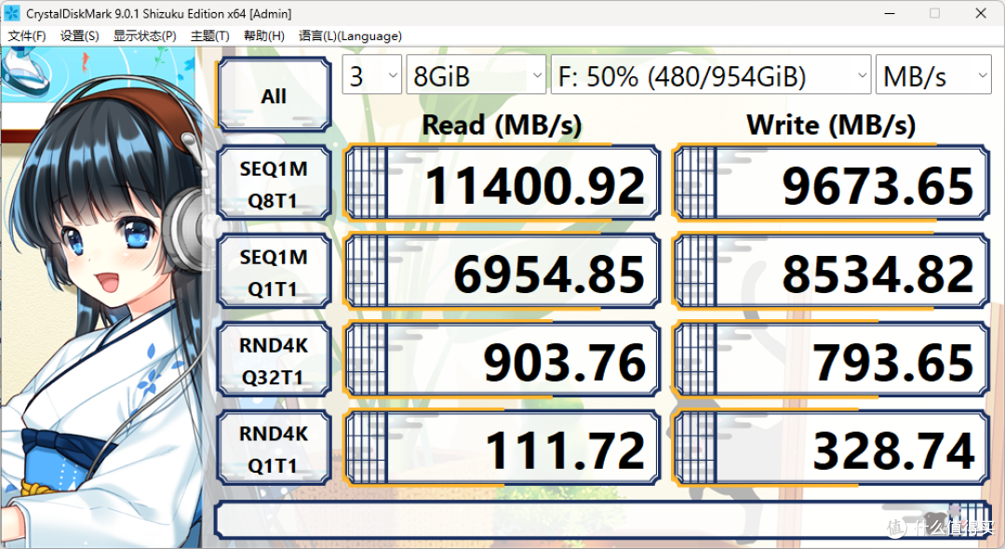Click the 903.76 random read result
This screenshot has width=1005, height=549.
[x=502, y=361]
